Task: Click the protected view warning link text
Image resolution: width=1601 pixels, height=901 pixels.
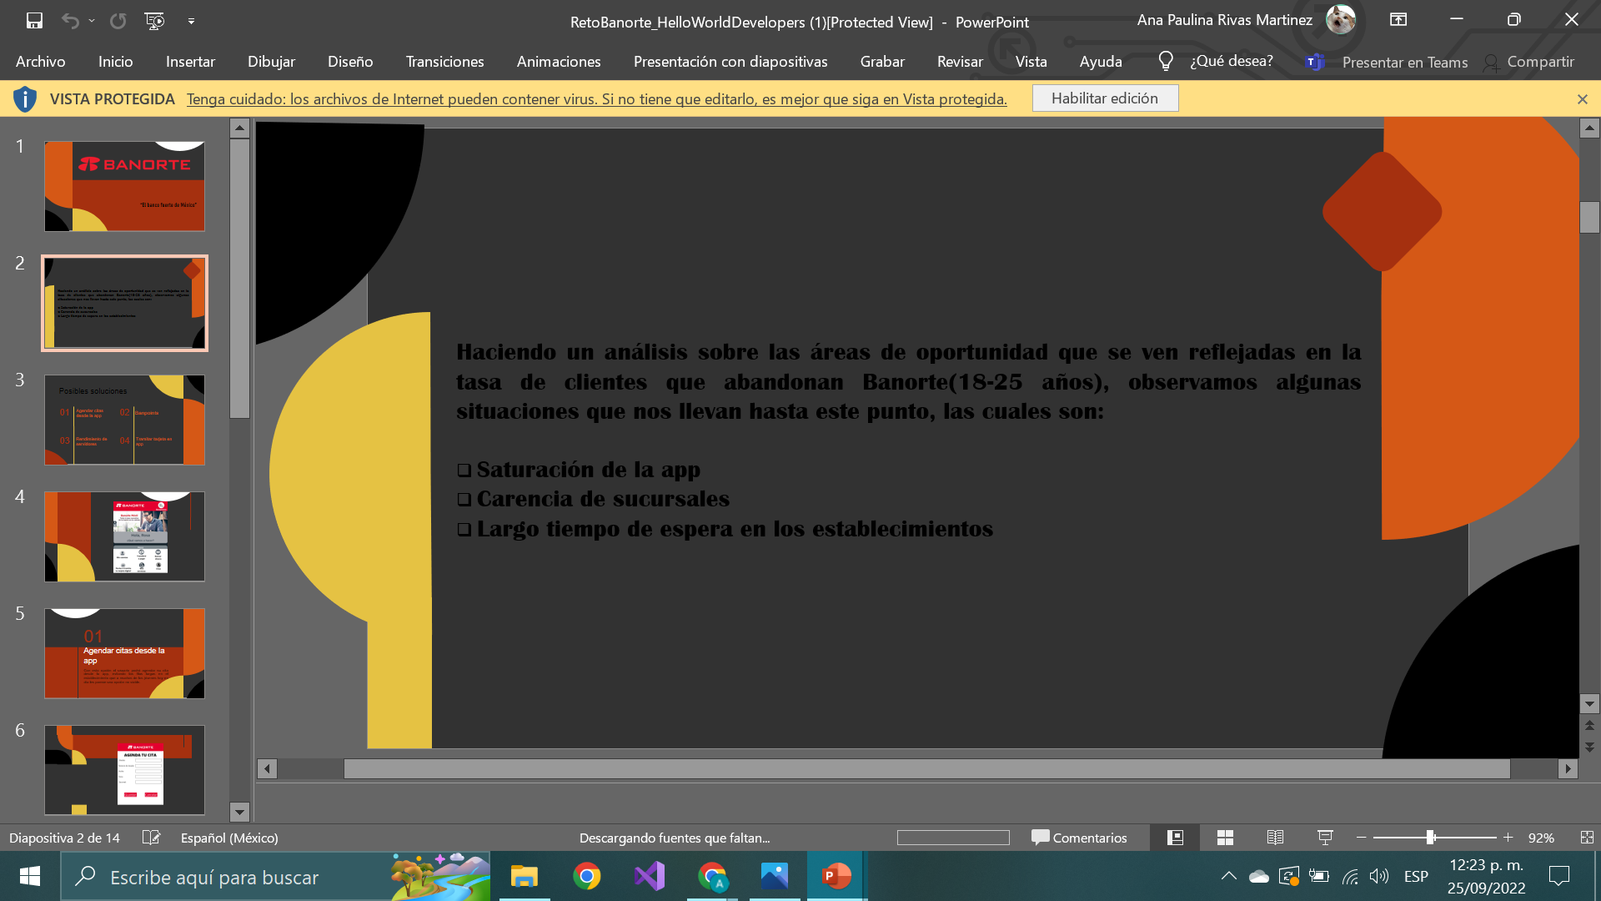Action: (x=596, y=99)
